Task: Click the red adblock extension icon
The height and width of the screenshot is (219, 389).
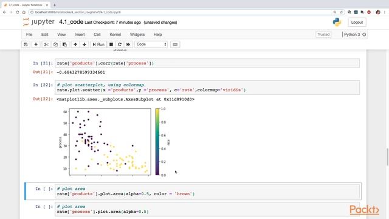Action: [369, 12]
